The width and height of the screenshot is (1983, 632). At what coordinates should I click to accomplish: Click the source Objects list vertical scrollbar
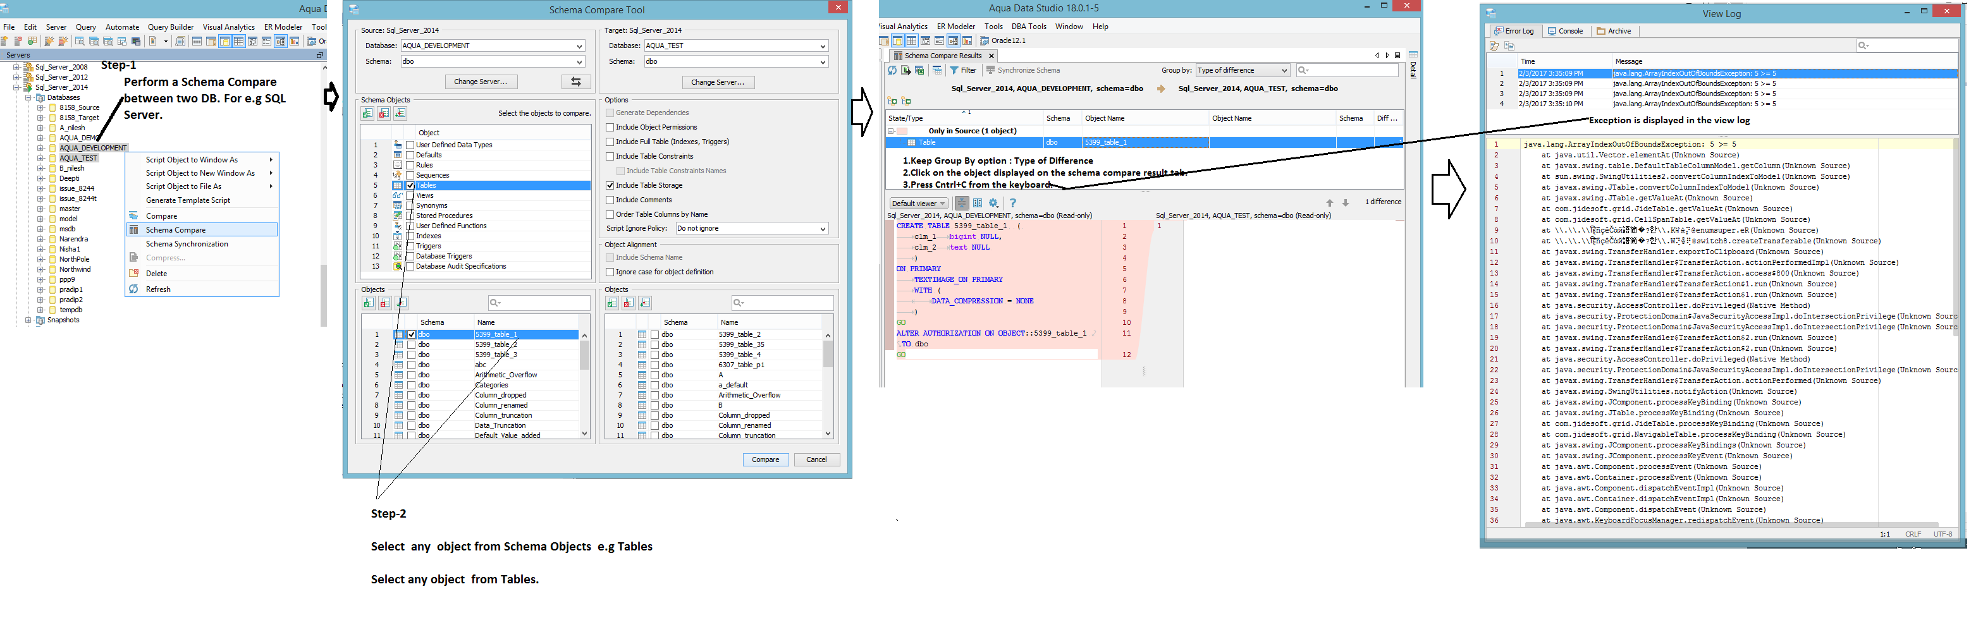point(585,384)
